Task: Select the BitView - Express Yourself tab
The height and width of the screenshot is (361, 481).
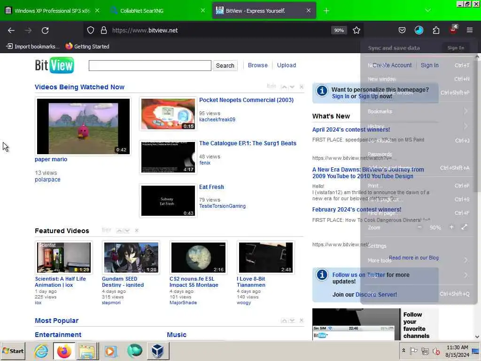Action: click(x=264, y=11)
